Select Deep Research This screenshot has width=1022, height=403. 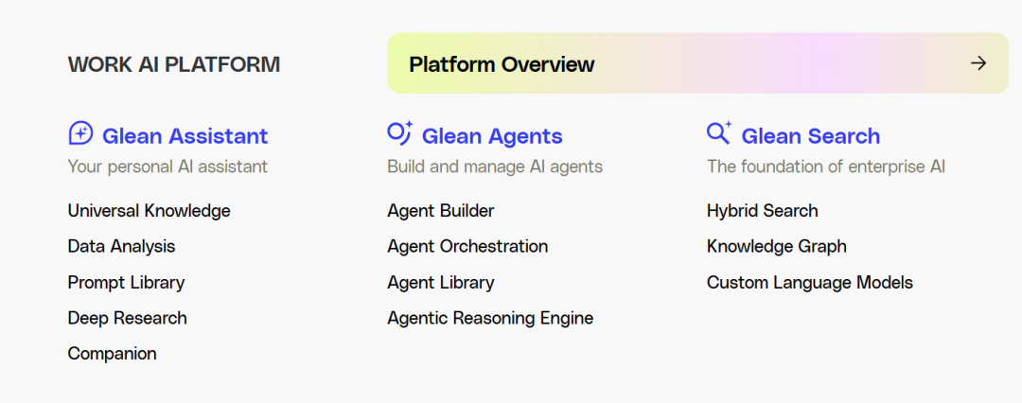127,318
